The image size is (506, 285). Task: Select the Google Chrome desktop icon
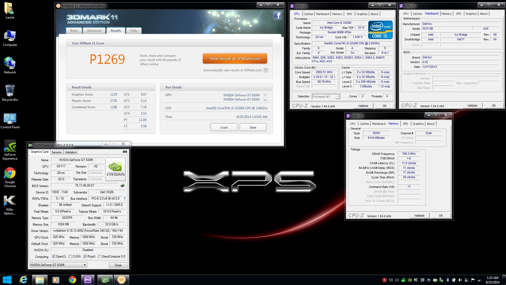tap(10, 177)
